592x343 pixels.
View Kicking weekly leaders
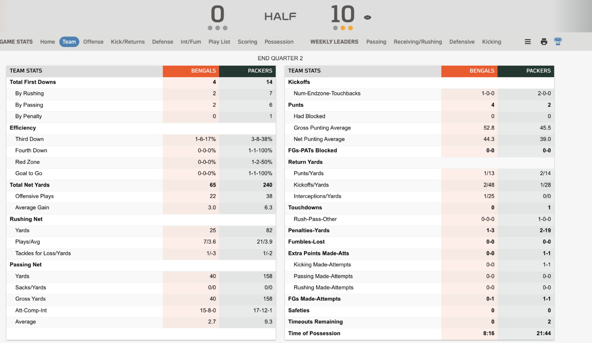[x=492, y=42]
